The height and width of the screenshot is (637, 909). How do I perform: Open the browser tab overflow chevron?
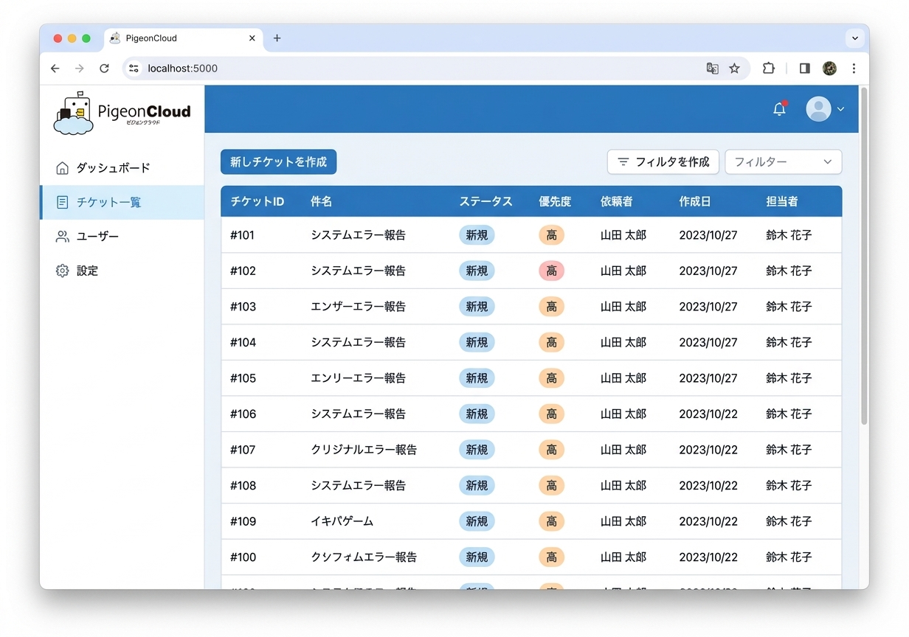click(854, 38)
